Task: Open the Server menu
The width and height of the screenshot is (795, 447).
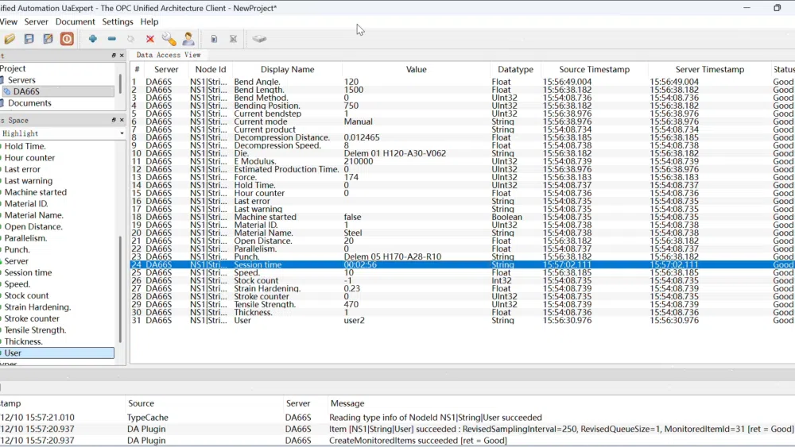Action: (x=36, y=21)
